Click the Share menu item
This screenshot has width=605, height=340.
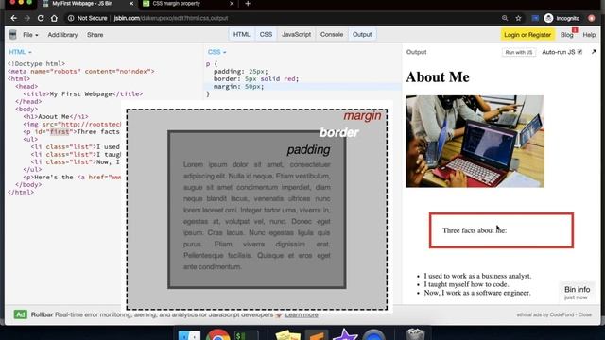tap(95, 35)
